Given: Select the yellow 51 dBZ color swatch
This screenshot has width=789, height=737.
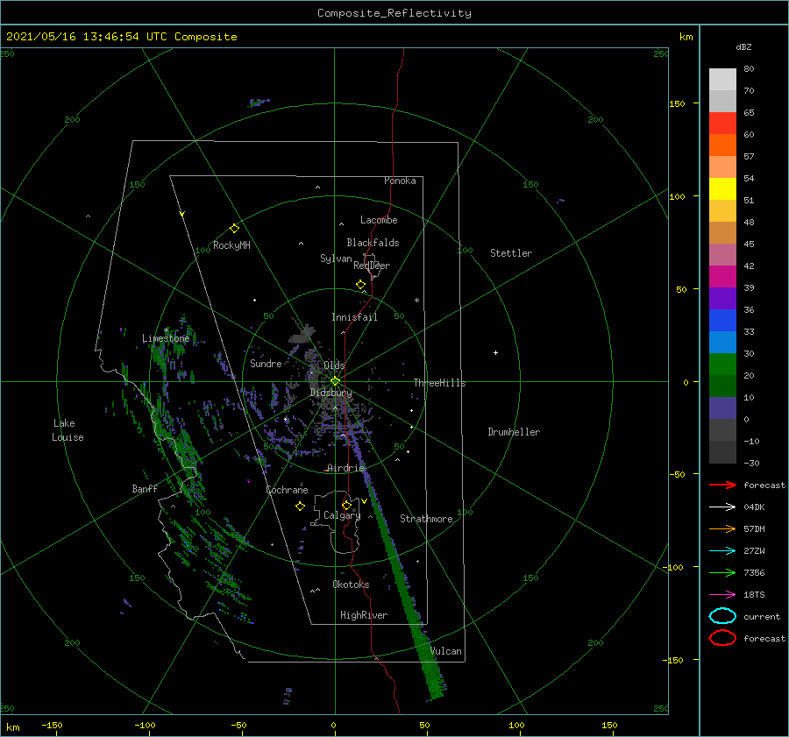Looking at the screenshot, I should (722, 189).
